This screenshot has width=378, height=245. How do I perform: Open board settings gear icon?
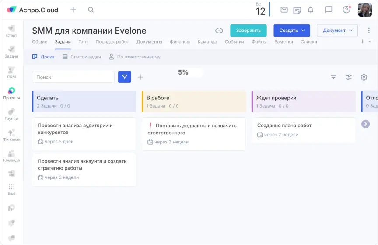(364, 77)
